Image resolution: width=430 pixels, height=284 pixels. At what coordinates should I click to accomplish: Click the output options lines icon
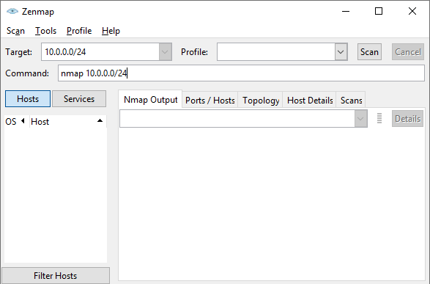(x=379, y=118)
